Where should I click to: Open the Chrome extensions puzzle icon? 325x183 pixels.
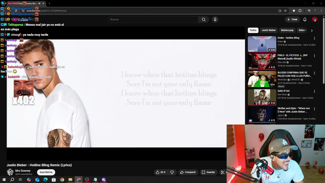click(x=300, y=11)
